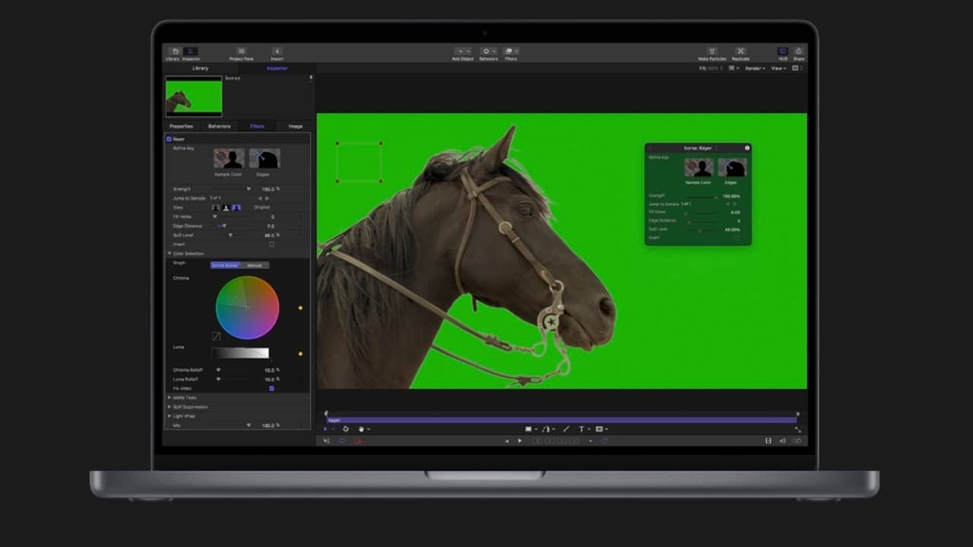Select the text tool in canvas toolbar

tap(582, 429)
